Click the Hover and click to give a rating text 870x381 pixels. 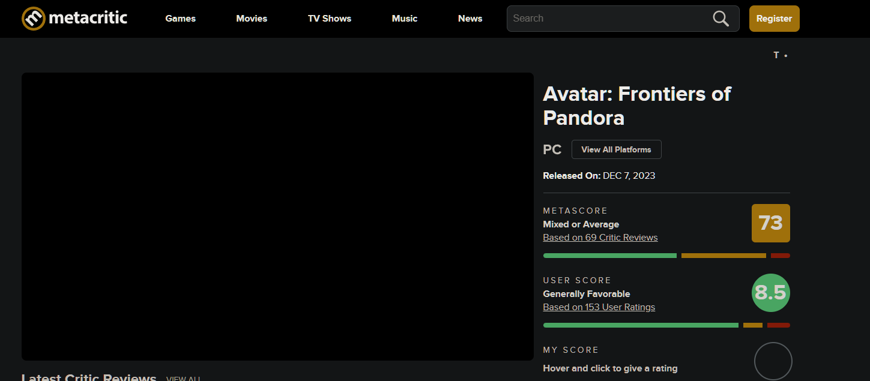pyautogui.click(x=610, y=368)
